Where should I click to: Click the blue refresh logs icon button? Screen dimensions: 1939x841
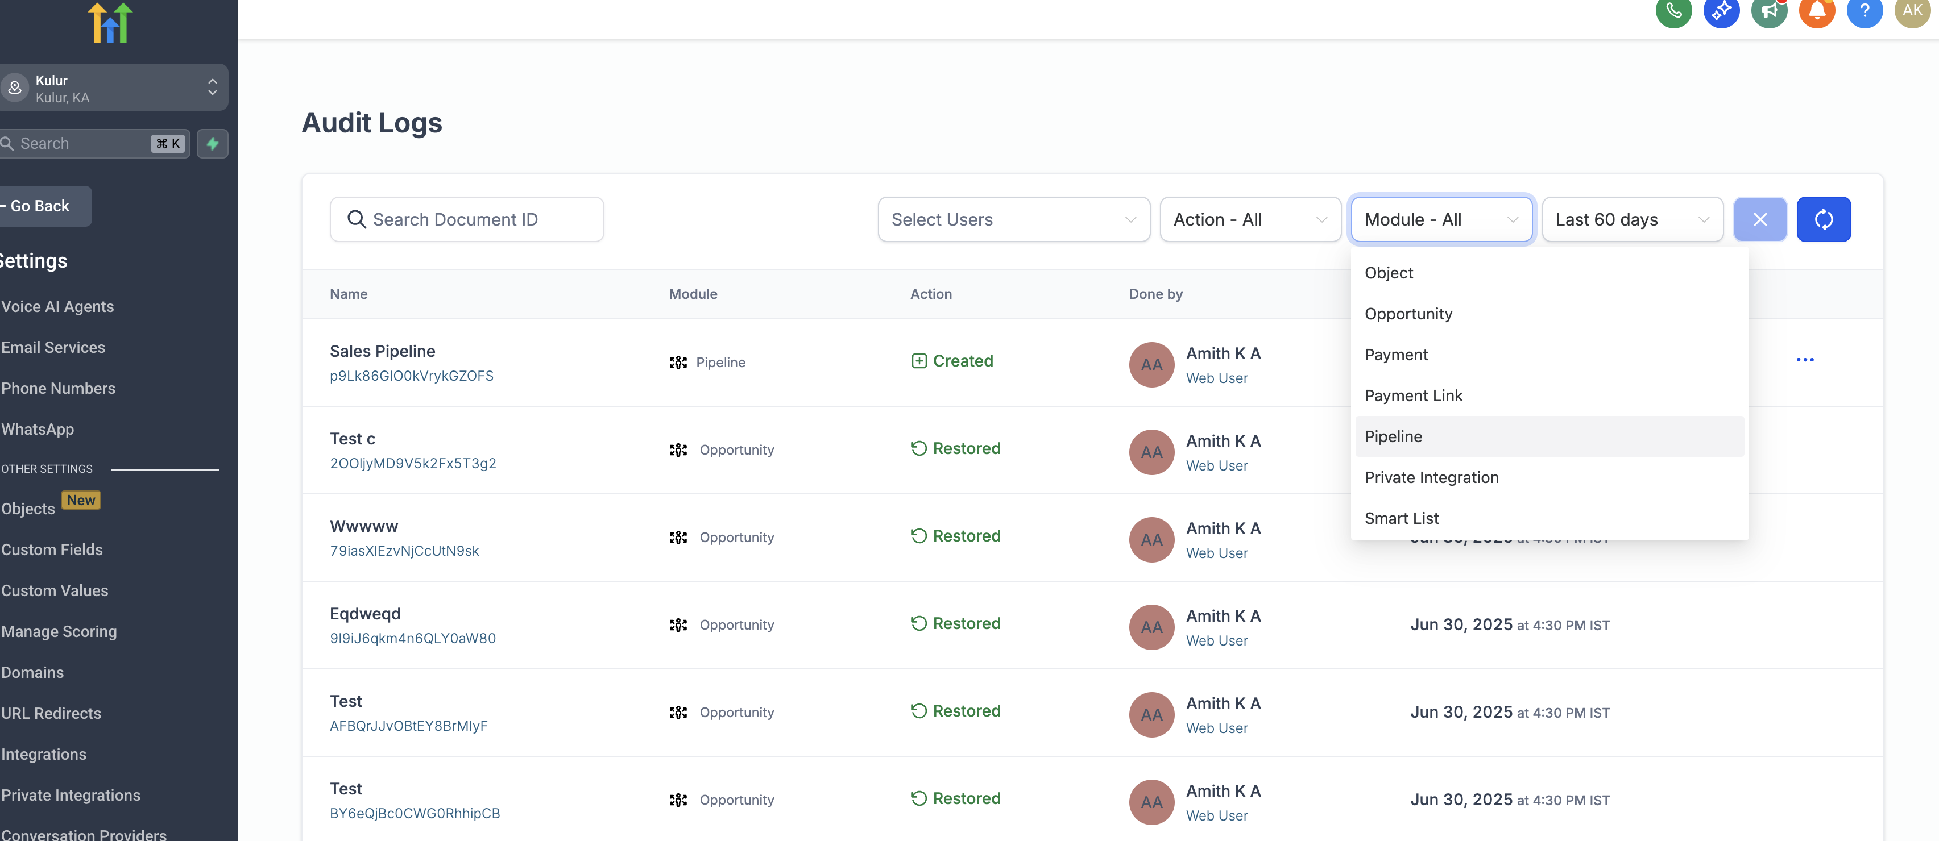coord(1822,220)
